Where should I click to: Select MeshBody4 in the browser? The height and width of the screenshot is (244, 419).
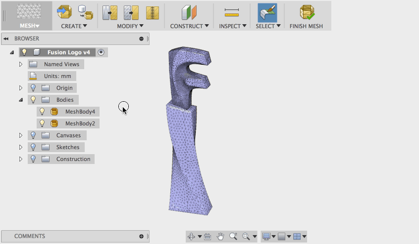point(80,112)
